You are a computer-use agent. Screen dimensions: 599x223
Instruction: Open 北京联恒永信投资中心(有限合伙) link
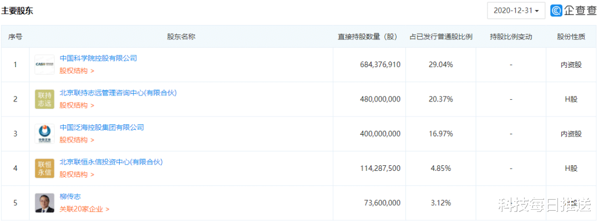click(111, 162)
